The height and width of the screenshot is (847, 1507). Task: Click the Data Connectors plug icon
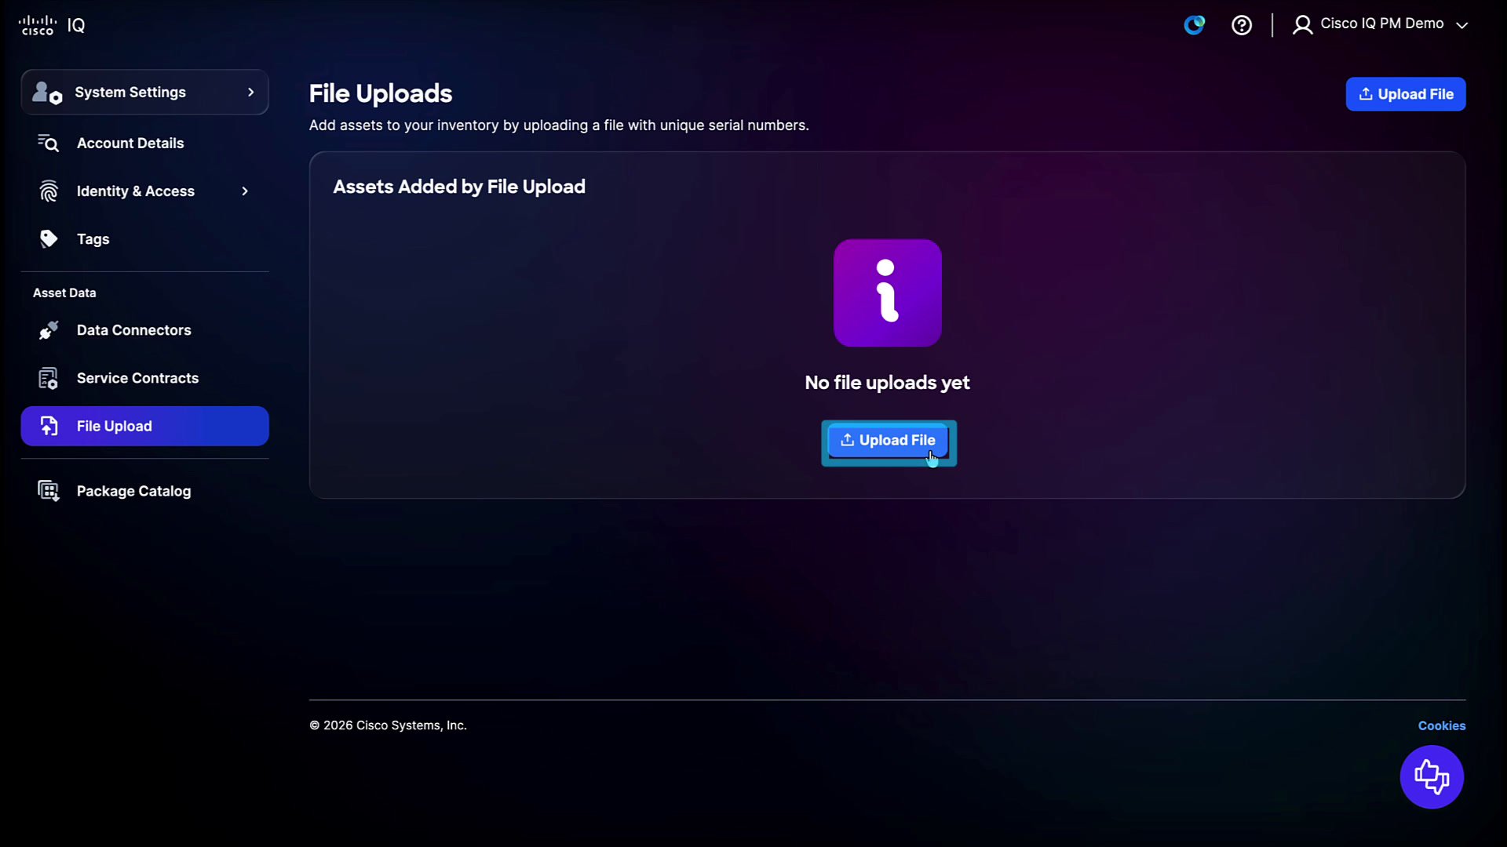pos(49,330)
